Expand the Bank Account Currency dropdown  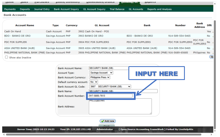click(x=99, y=77)
